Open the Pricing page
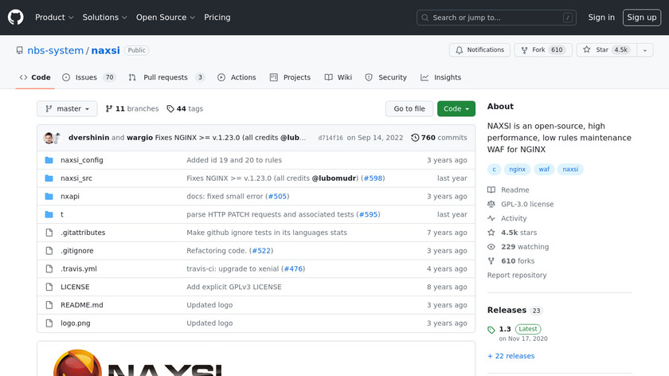669x376 pixels. (217, 18)
